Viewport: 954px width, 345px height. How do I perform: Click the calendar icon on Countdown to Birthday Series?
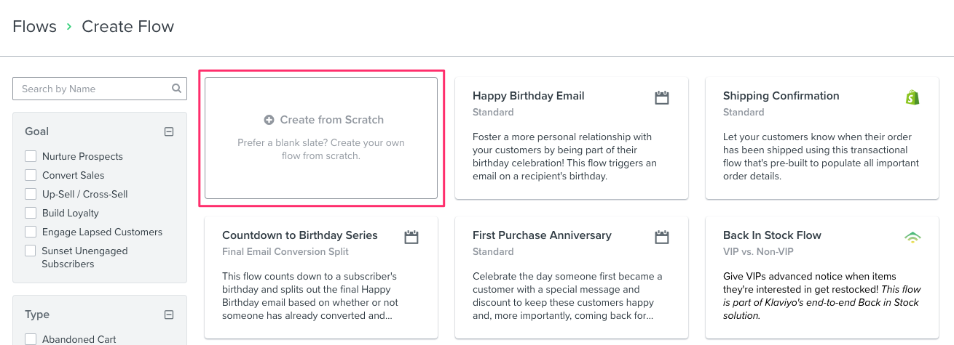point(411,237)
